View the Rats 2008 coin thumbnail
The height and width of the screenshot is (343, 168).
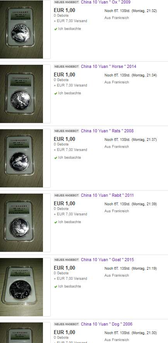[21, 158]
